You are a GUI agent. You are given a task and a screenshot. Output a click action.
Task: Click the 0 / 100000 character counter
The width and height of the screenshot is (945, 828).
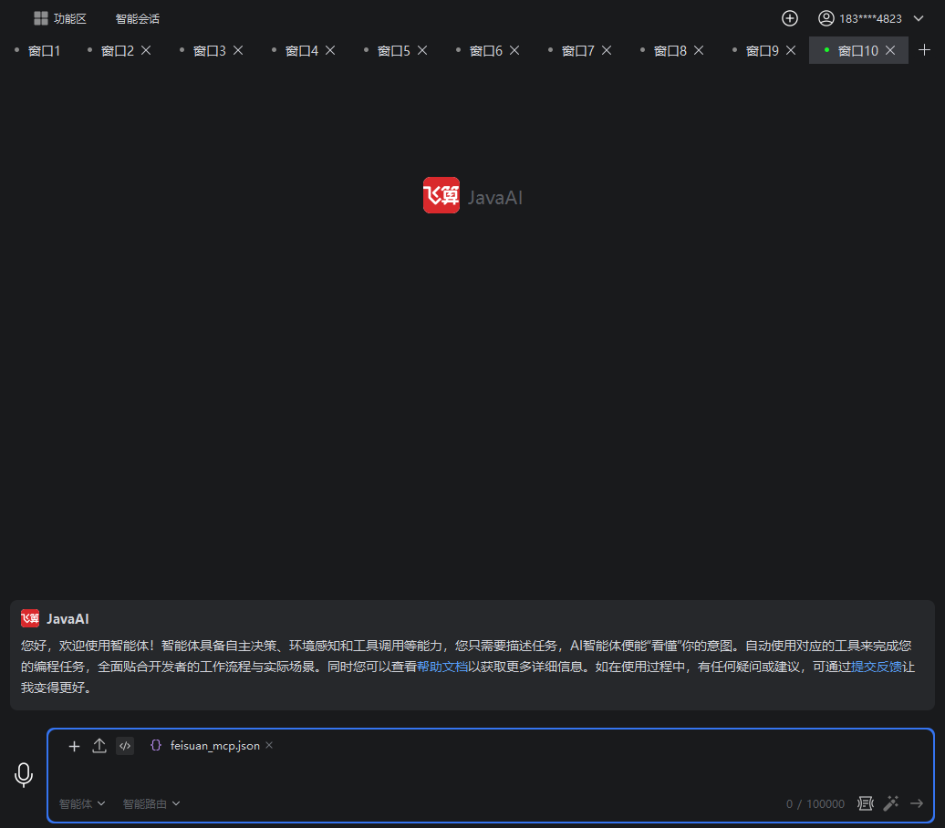click(815, 804)
